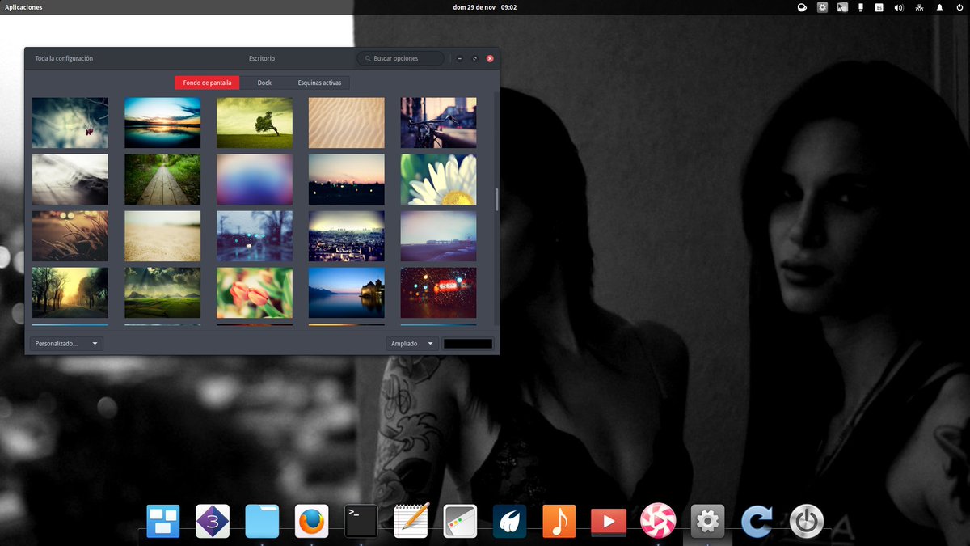Select the grey misty abstract wallpaper
The image size is (970, 546).
click(70, 180)
